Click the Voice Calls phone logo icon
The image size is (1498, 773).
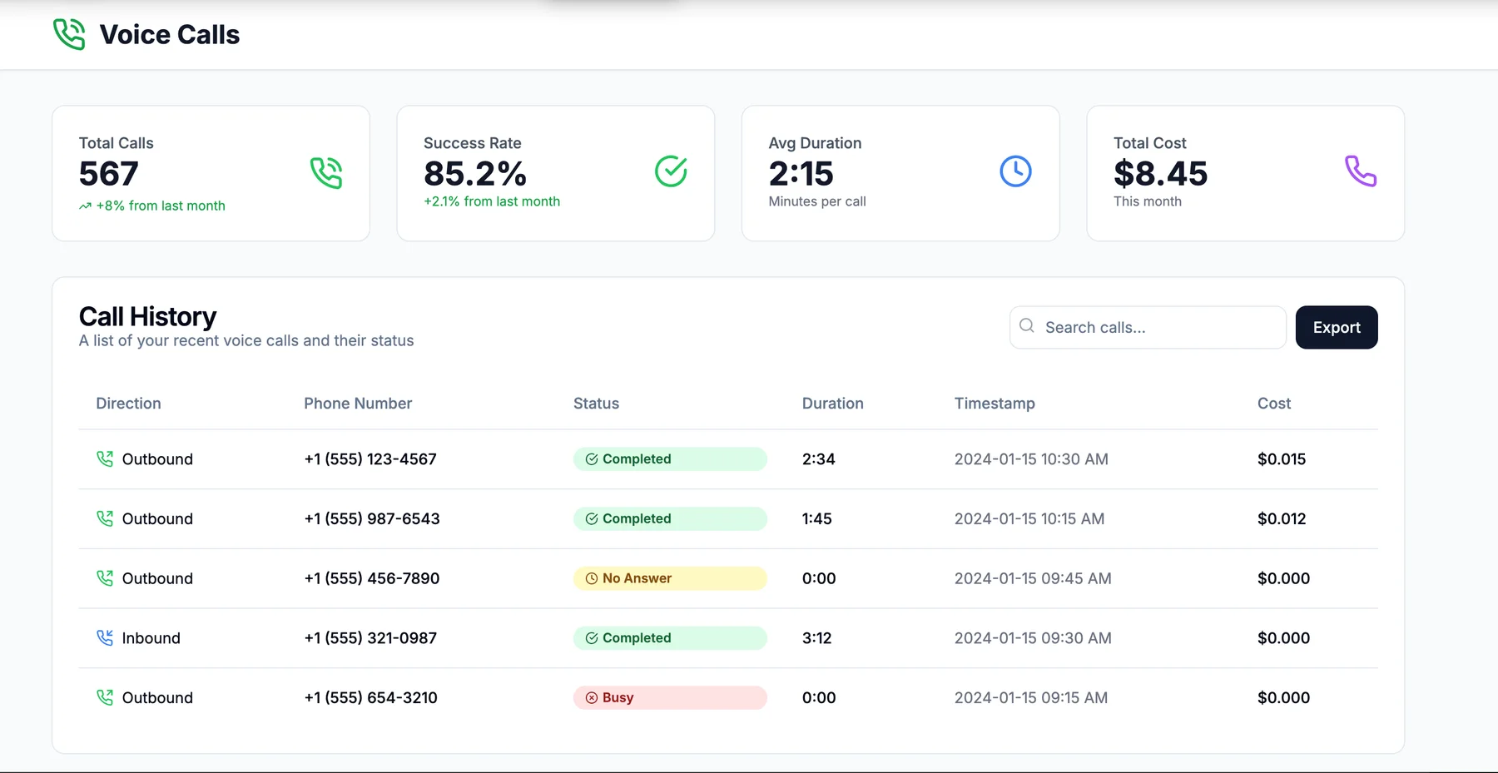[x=69, y=35]
